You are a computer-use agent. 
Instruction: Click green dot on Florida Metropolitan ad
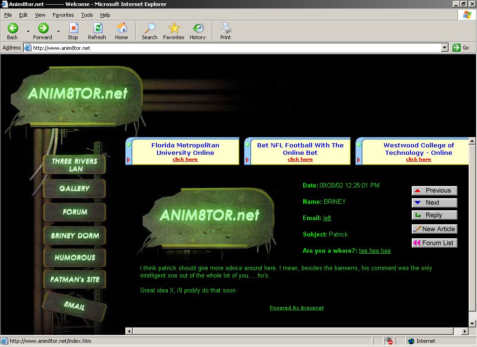click(x=129, y=145)
